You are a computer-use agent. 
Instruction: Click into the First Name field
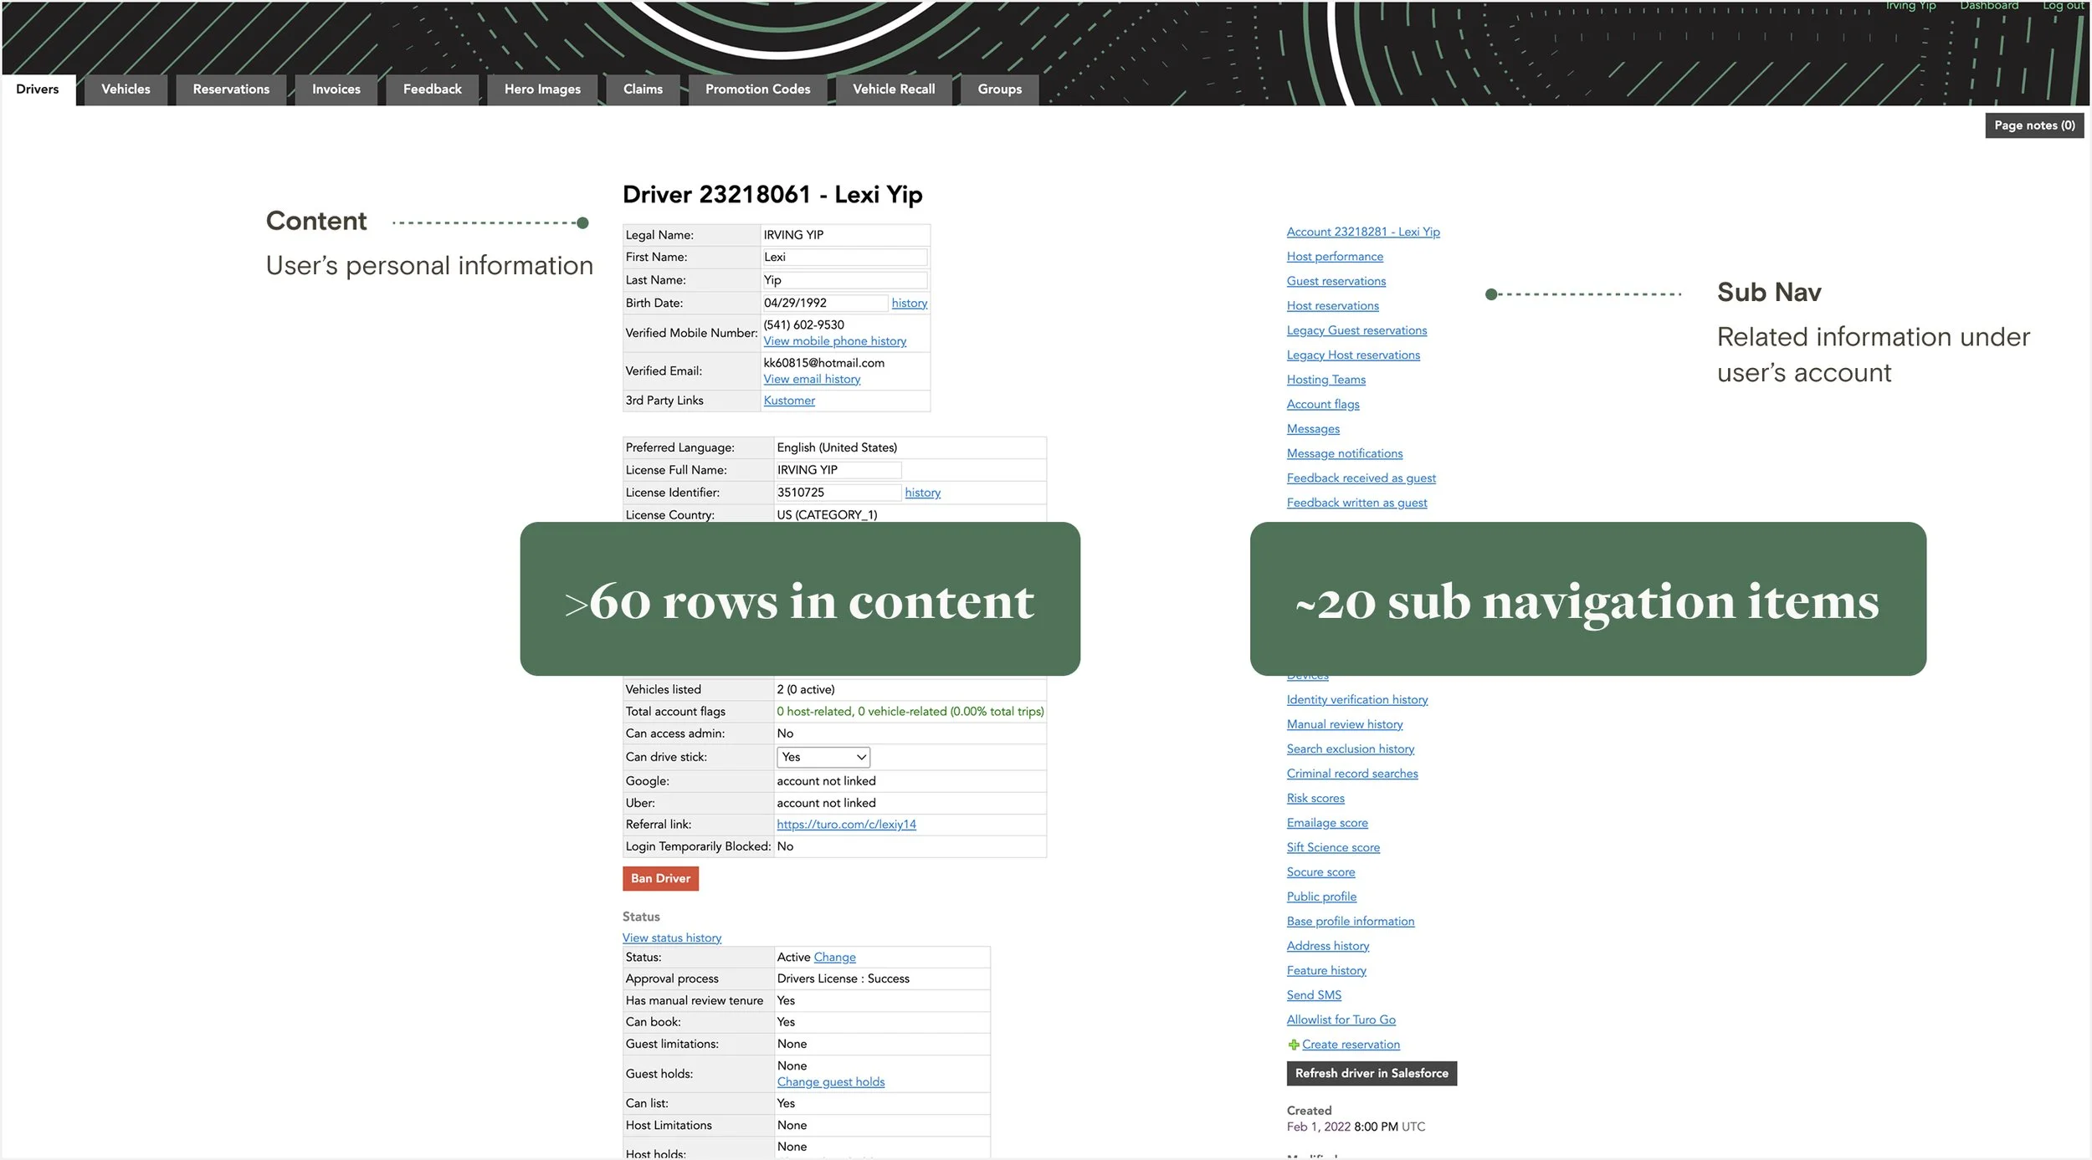[843, 258]
